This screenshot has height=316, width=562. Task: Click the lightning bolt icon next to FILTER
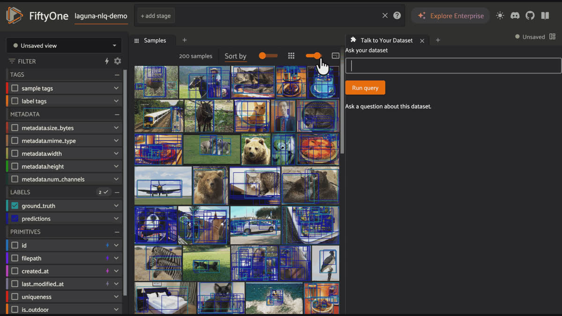107,61
